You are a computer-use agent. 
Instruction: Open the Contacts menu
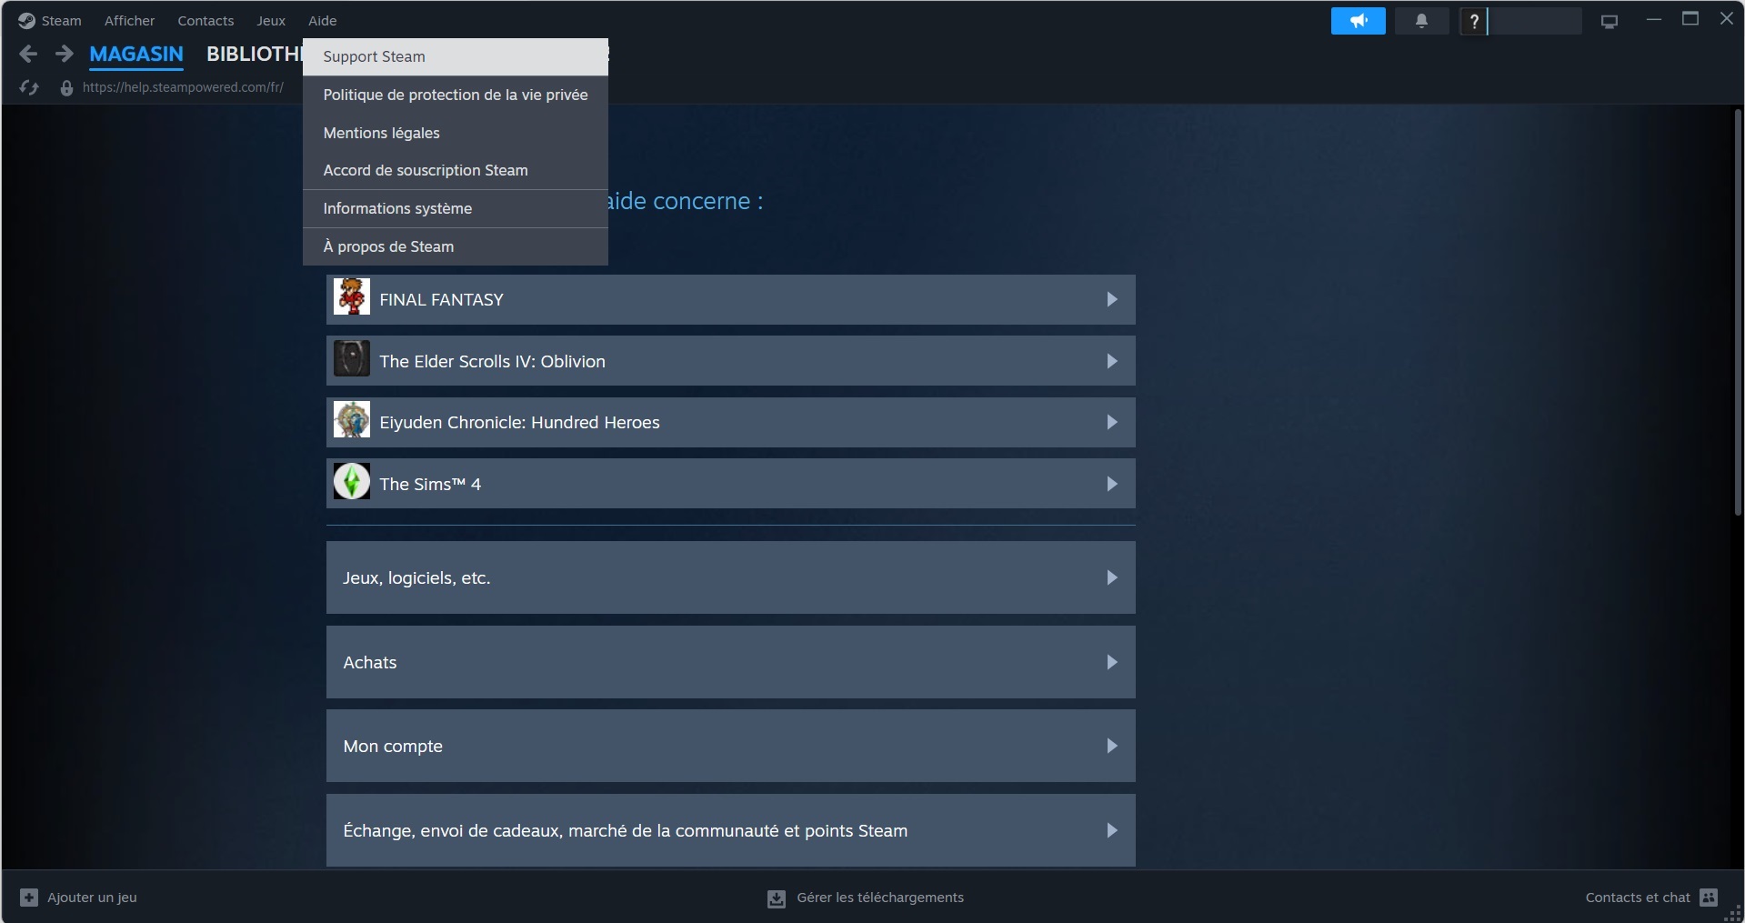[x=206, y=20]
